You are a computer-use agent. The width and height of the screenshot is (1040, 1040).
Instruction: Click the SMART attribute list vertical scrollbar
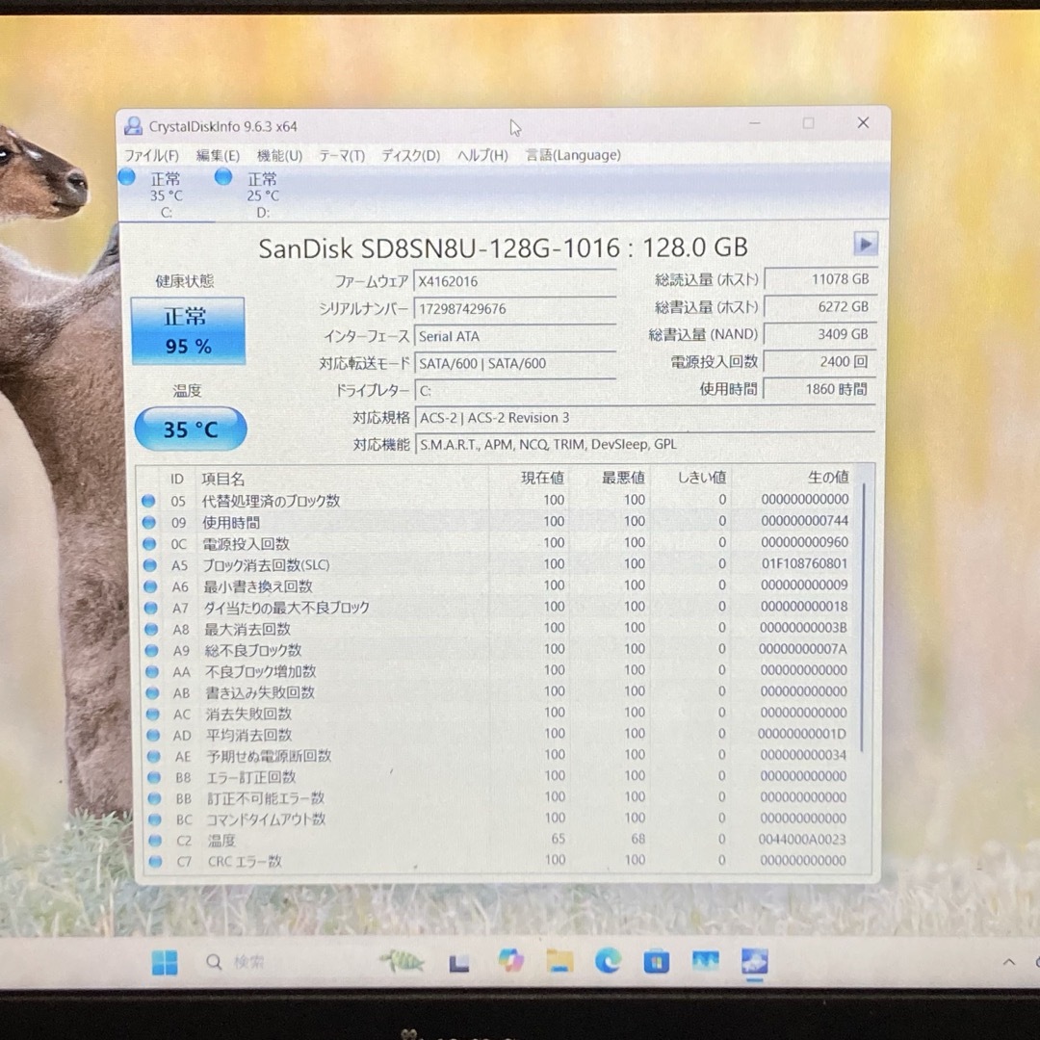863,617
